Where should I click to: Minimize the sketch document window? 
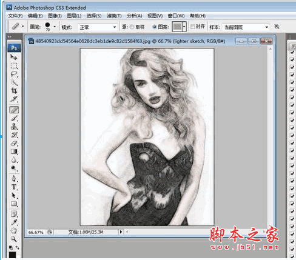tap(241, 41)
